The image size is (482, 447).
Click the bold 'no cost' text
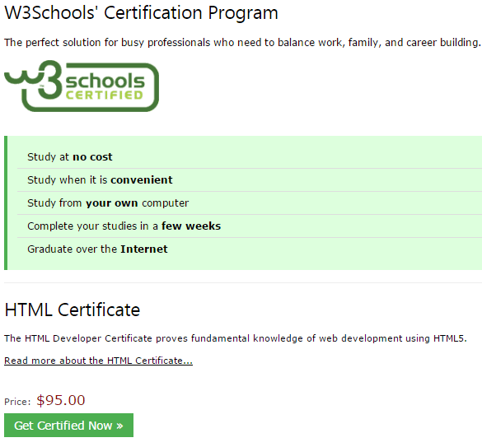(92, 157)
